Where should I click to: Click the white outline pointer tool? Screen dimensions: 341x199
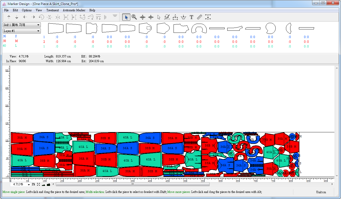(159, 17)
